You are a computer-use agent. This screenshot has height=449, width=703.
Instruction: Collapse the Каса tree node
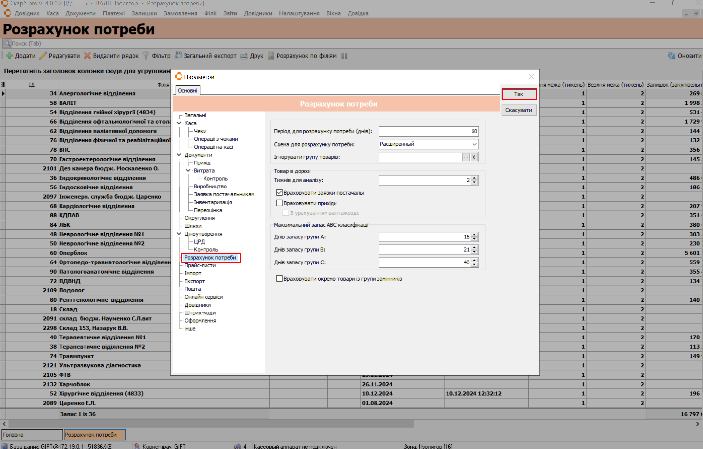click(x=179, y=123)
